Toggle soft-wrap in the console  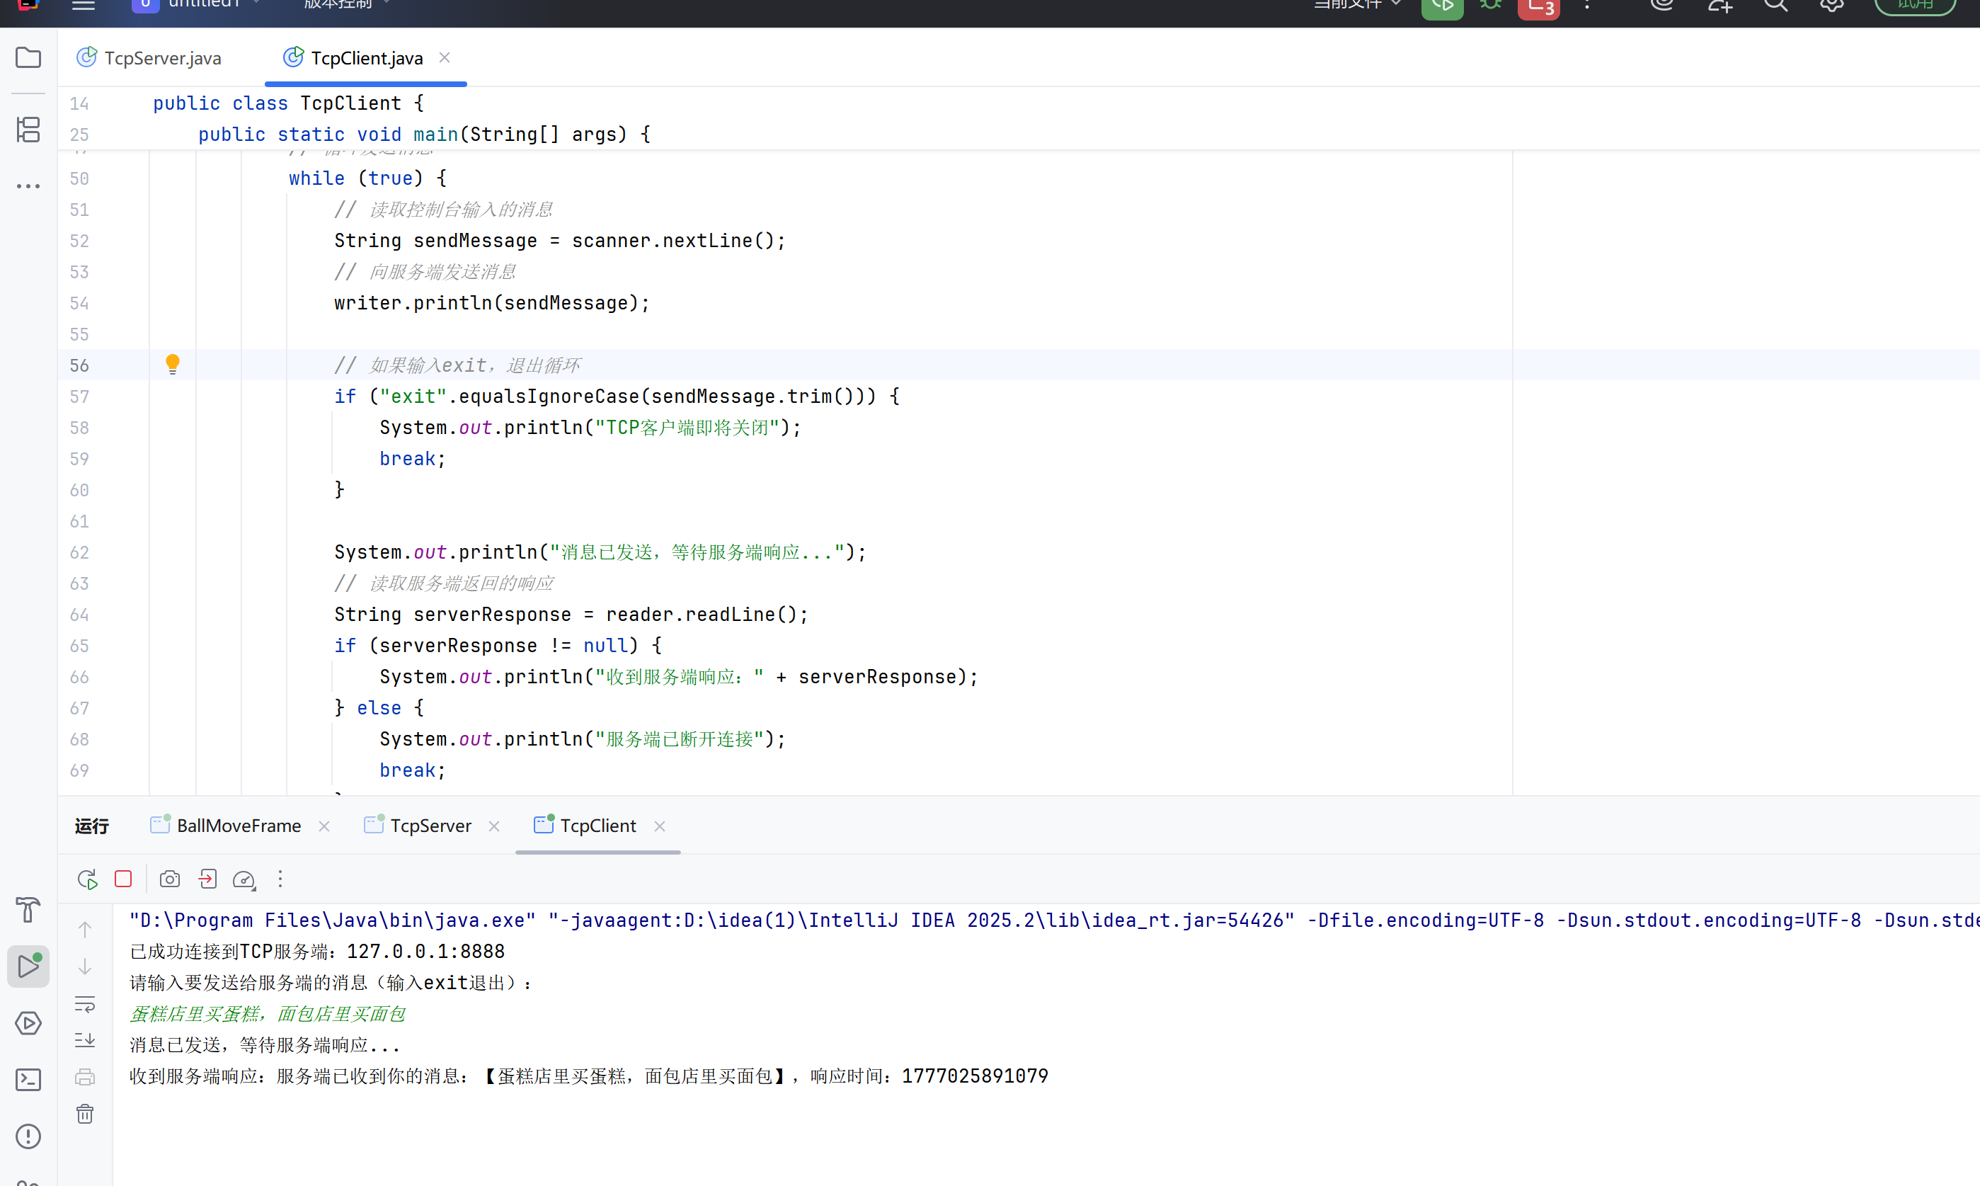pyautogui.click(x=85, y=1004)
